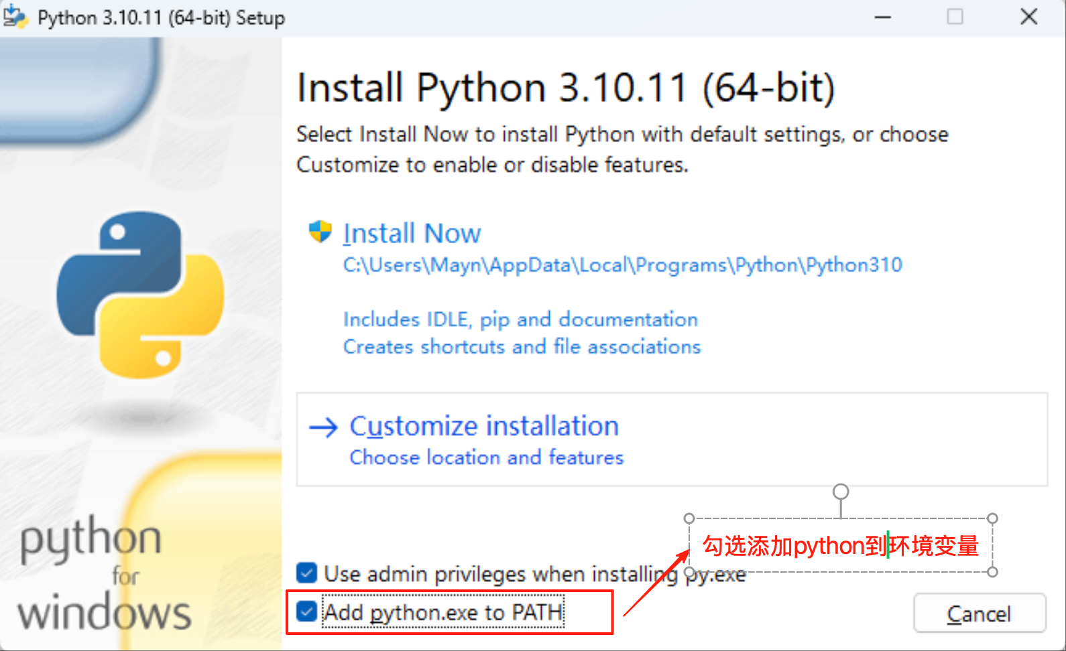Uncheck 'Use admin privileges when installing py.exe'
Viewport: 1066px width, 651px height.
point(306,573)
